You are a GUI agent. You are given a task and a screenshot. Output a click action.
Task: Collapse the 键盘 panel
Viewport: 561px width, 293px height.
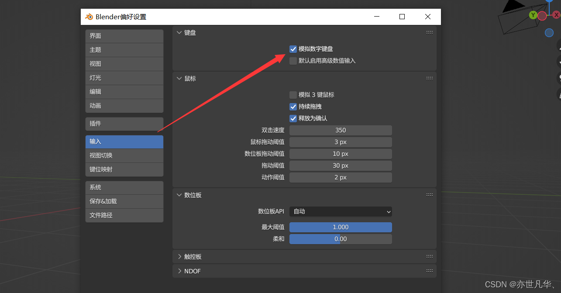click(x=179, y=32)
